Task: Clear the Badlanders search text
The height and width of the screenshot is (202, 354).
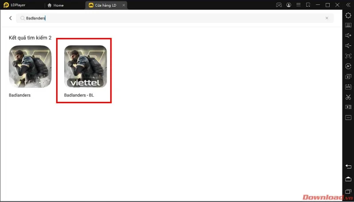Action: (x=327, y=18)
